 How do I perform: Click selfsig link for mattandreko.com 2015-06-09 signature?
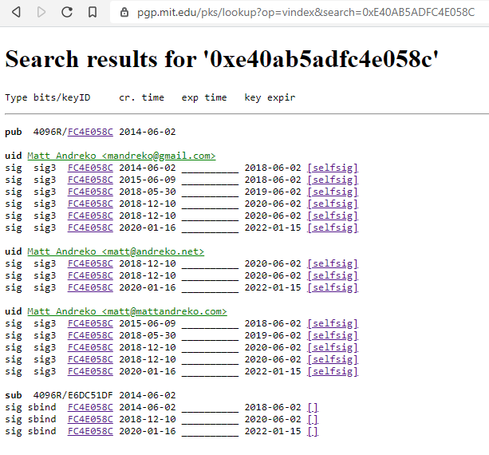tap(333, 323)
